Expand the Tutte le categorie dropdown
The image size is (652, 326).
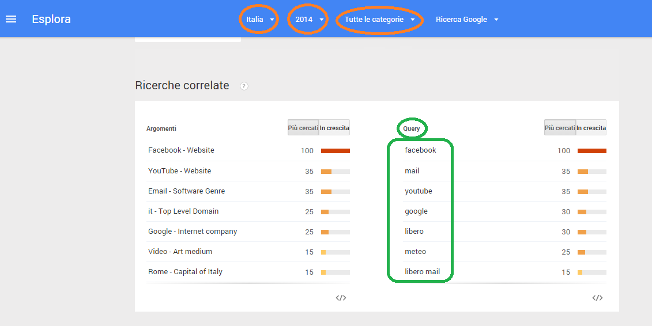pos(380,20)
